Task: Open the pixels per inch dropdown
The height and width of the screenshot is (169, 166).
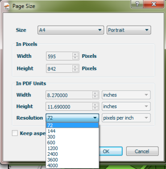Action: (126, 118)
